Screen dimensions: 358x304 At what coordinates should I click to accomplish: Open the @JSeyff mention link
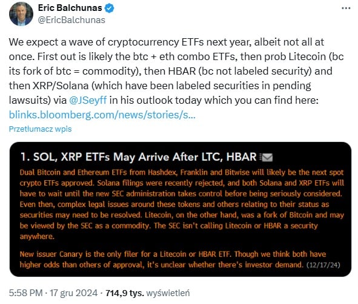coord(88,100)
